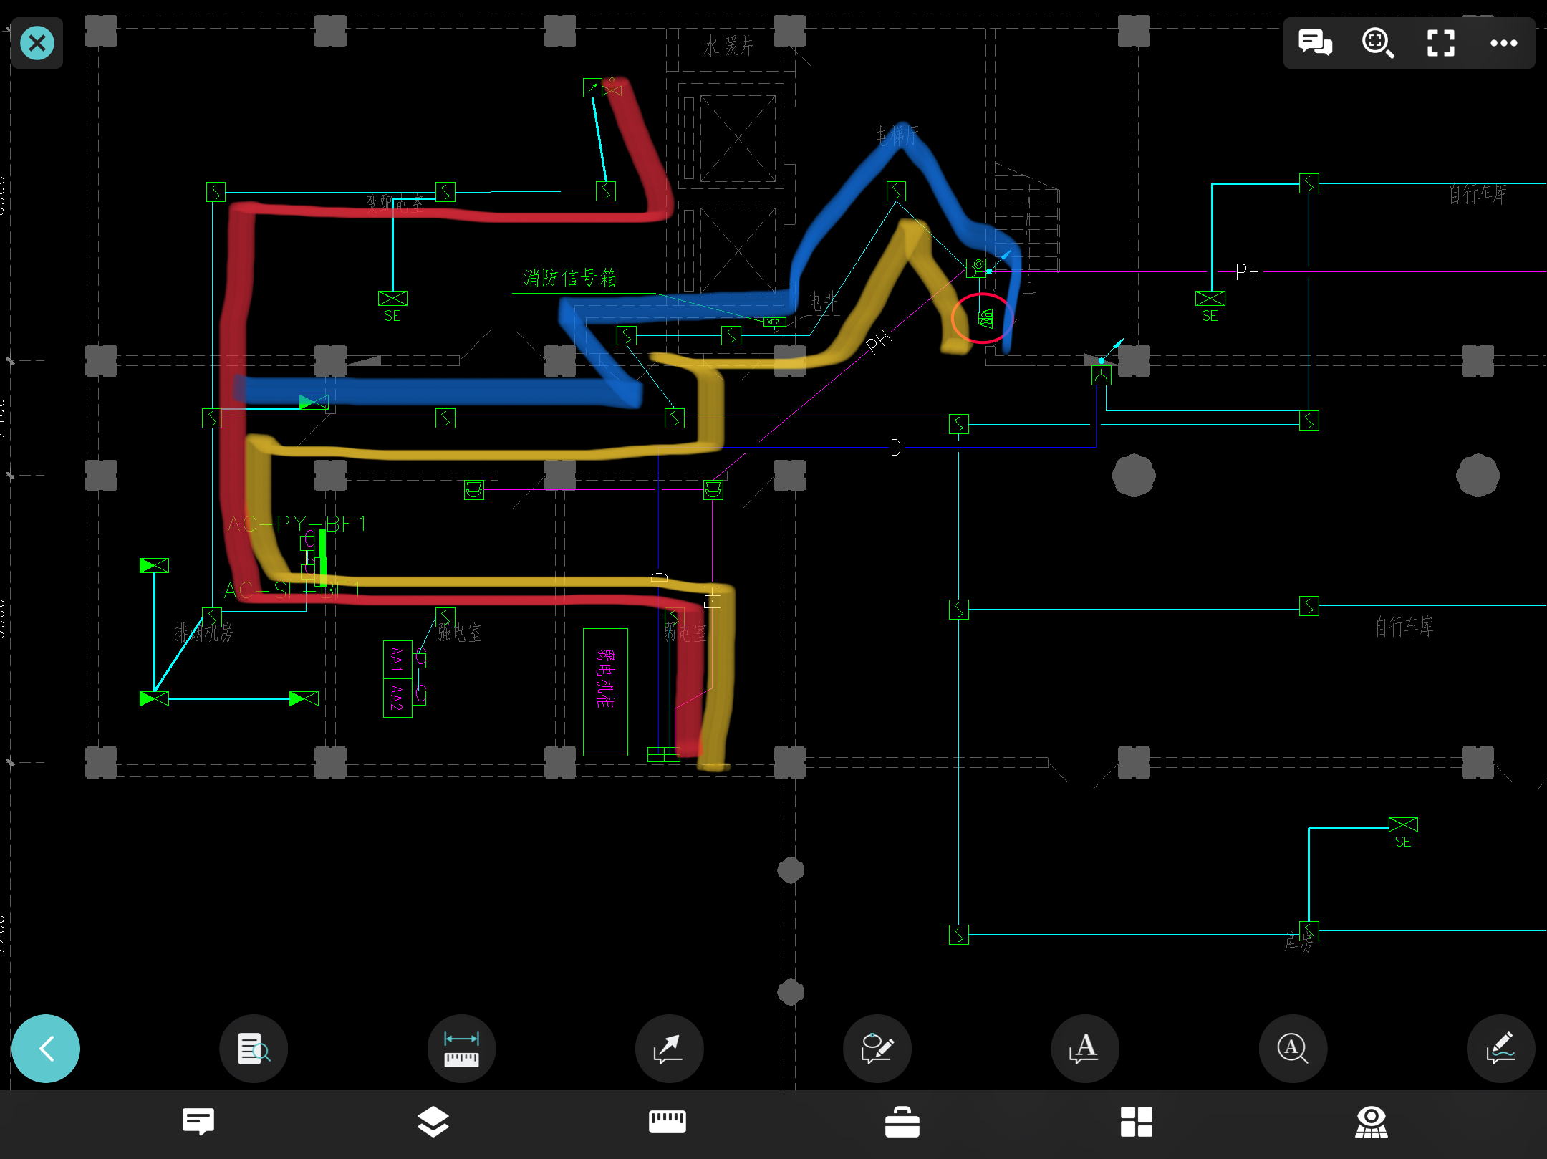Click the AC-SF-BF1 label
Viewport: 1547px width, 1159px height.
[292, 590]
